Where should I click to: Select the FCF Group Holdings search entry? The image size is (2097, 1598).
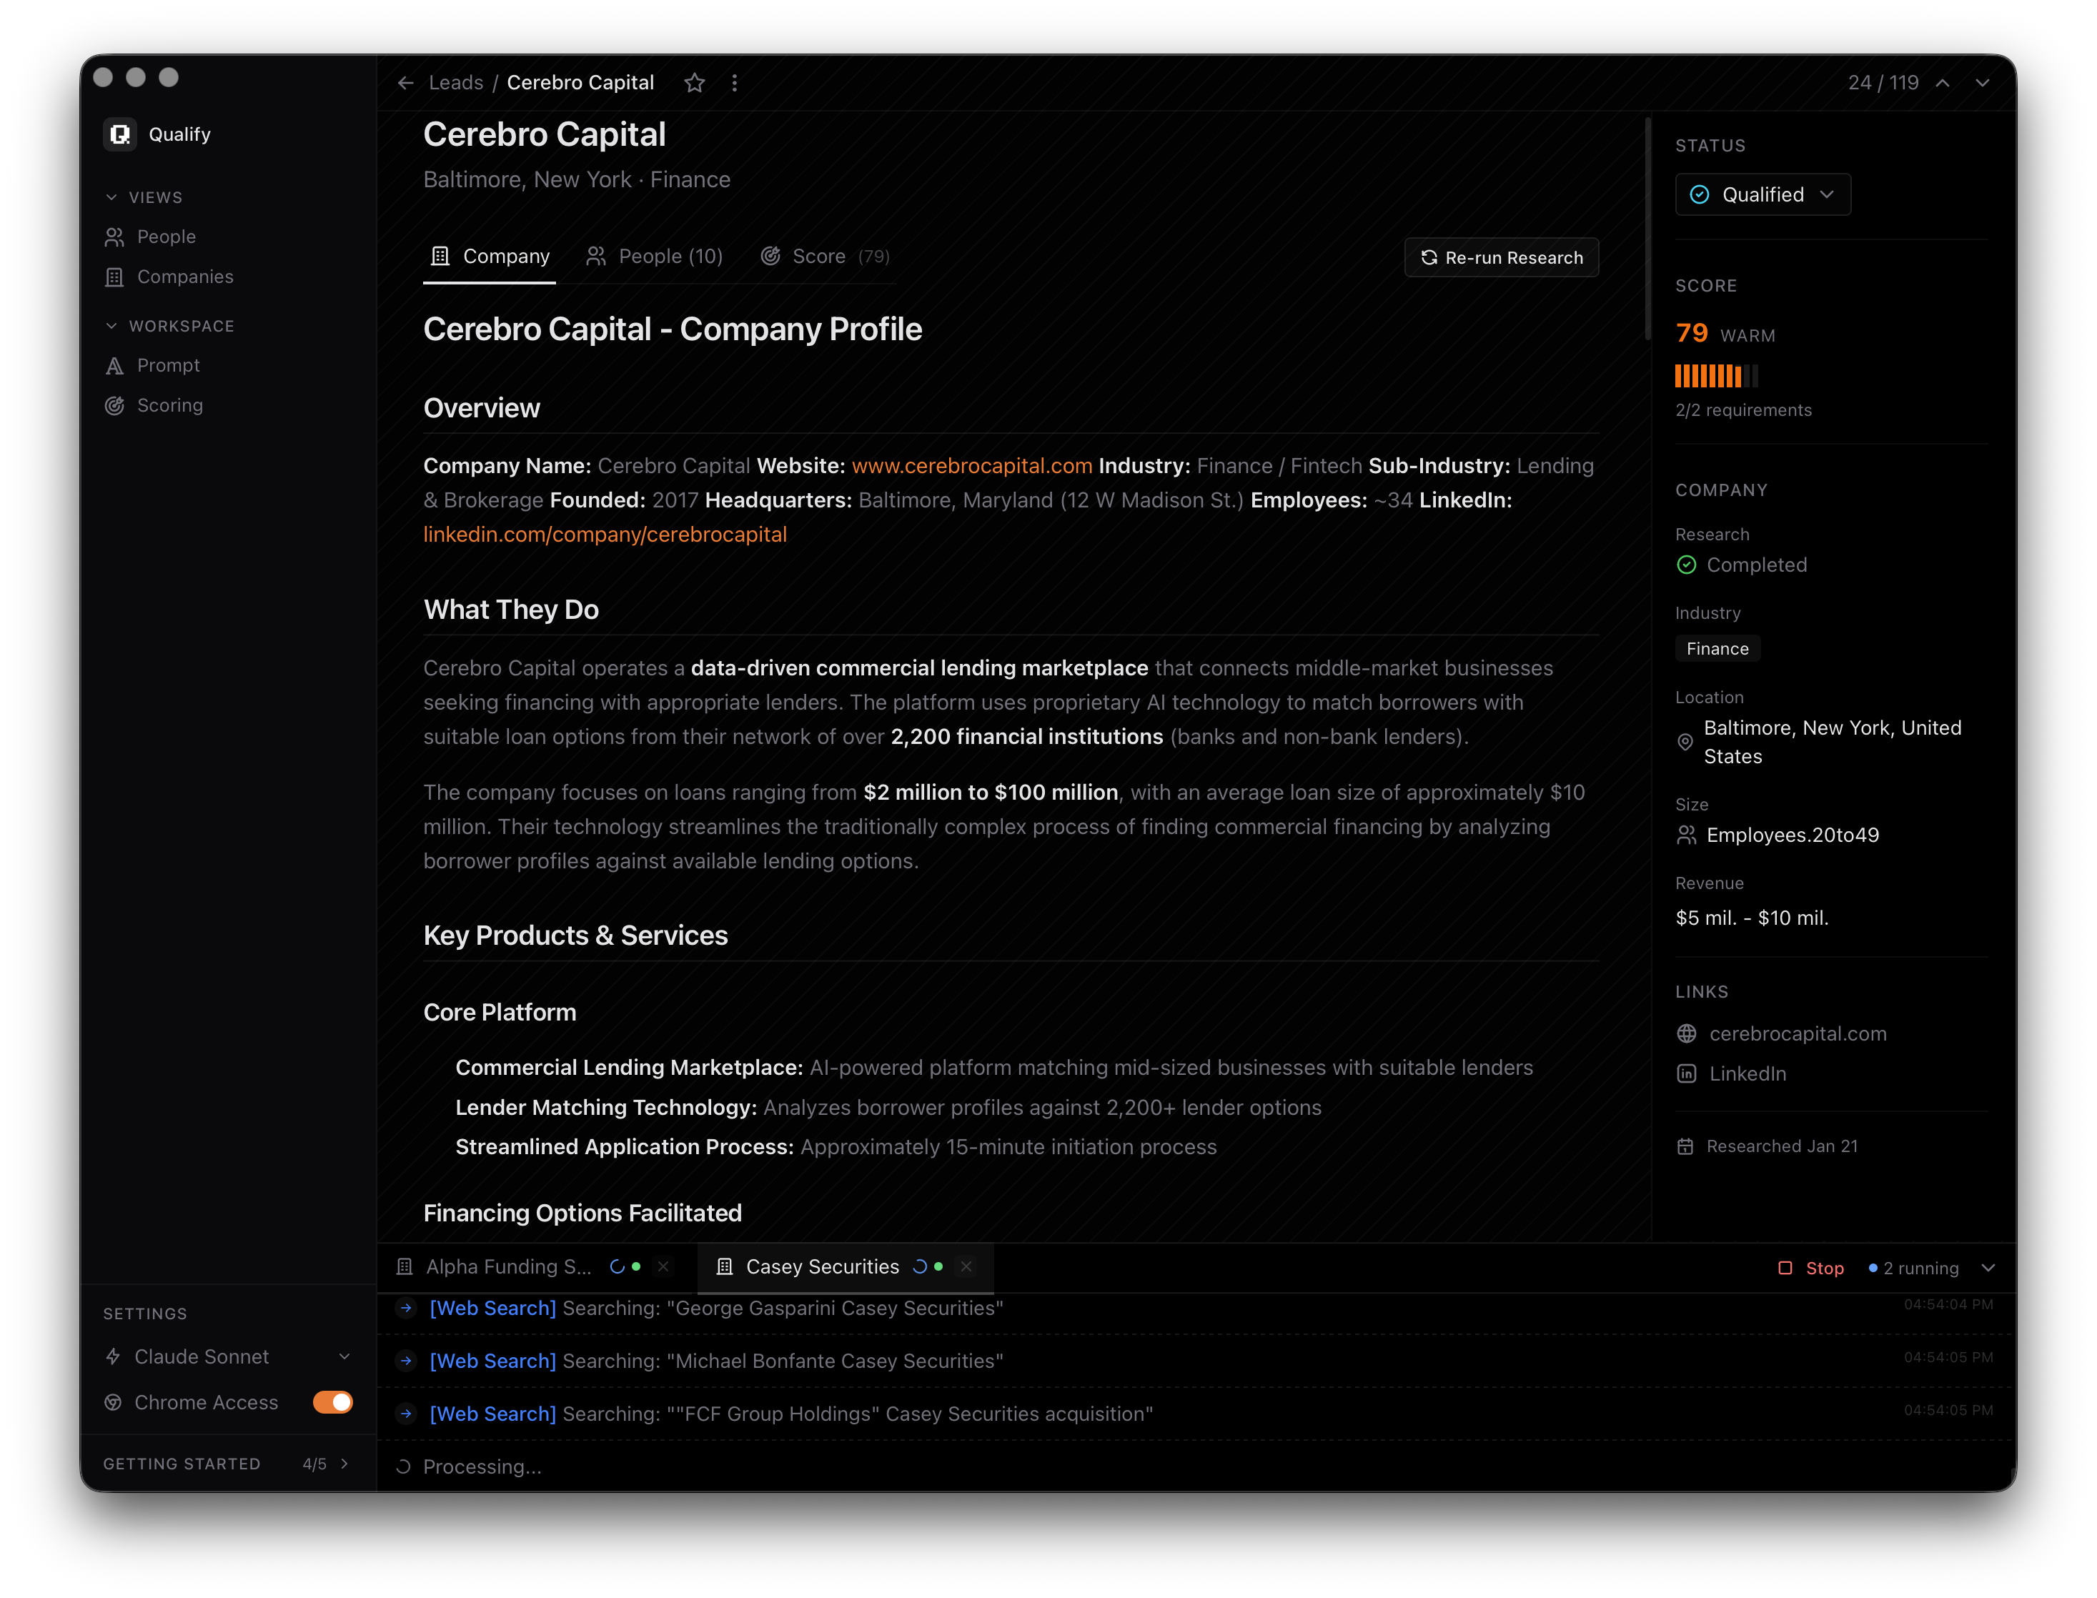(x=1196, y=1414)
